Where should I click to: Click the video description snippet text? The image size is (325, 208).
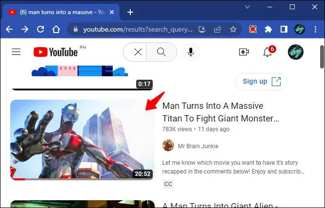click(x=233, y=167)
